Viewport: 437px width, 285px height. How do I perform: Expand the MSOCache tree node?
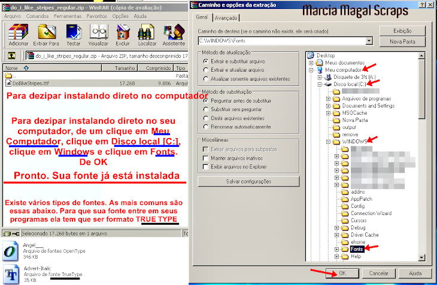coord(328,113)
